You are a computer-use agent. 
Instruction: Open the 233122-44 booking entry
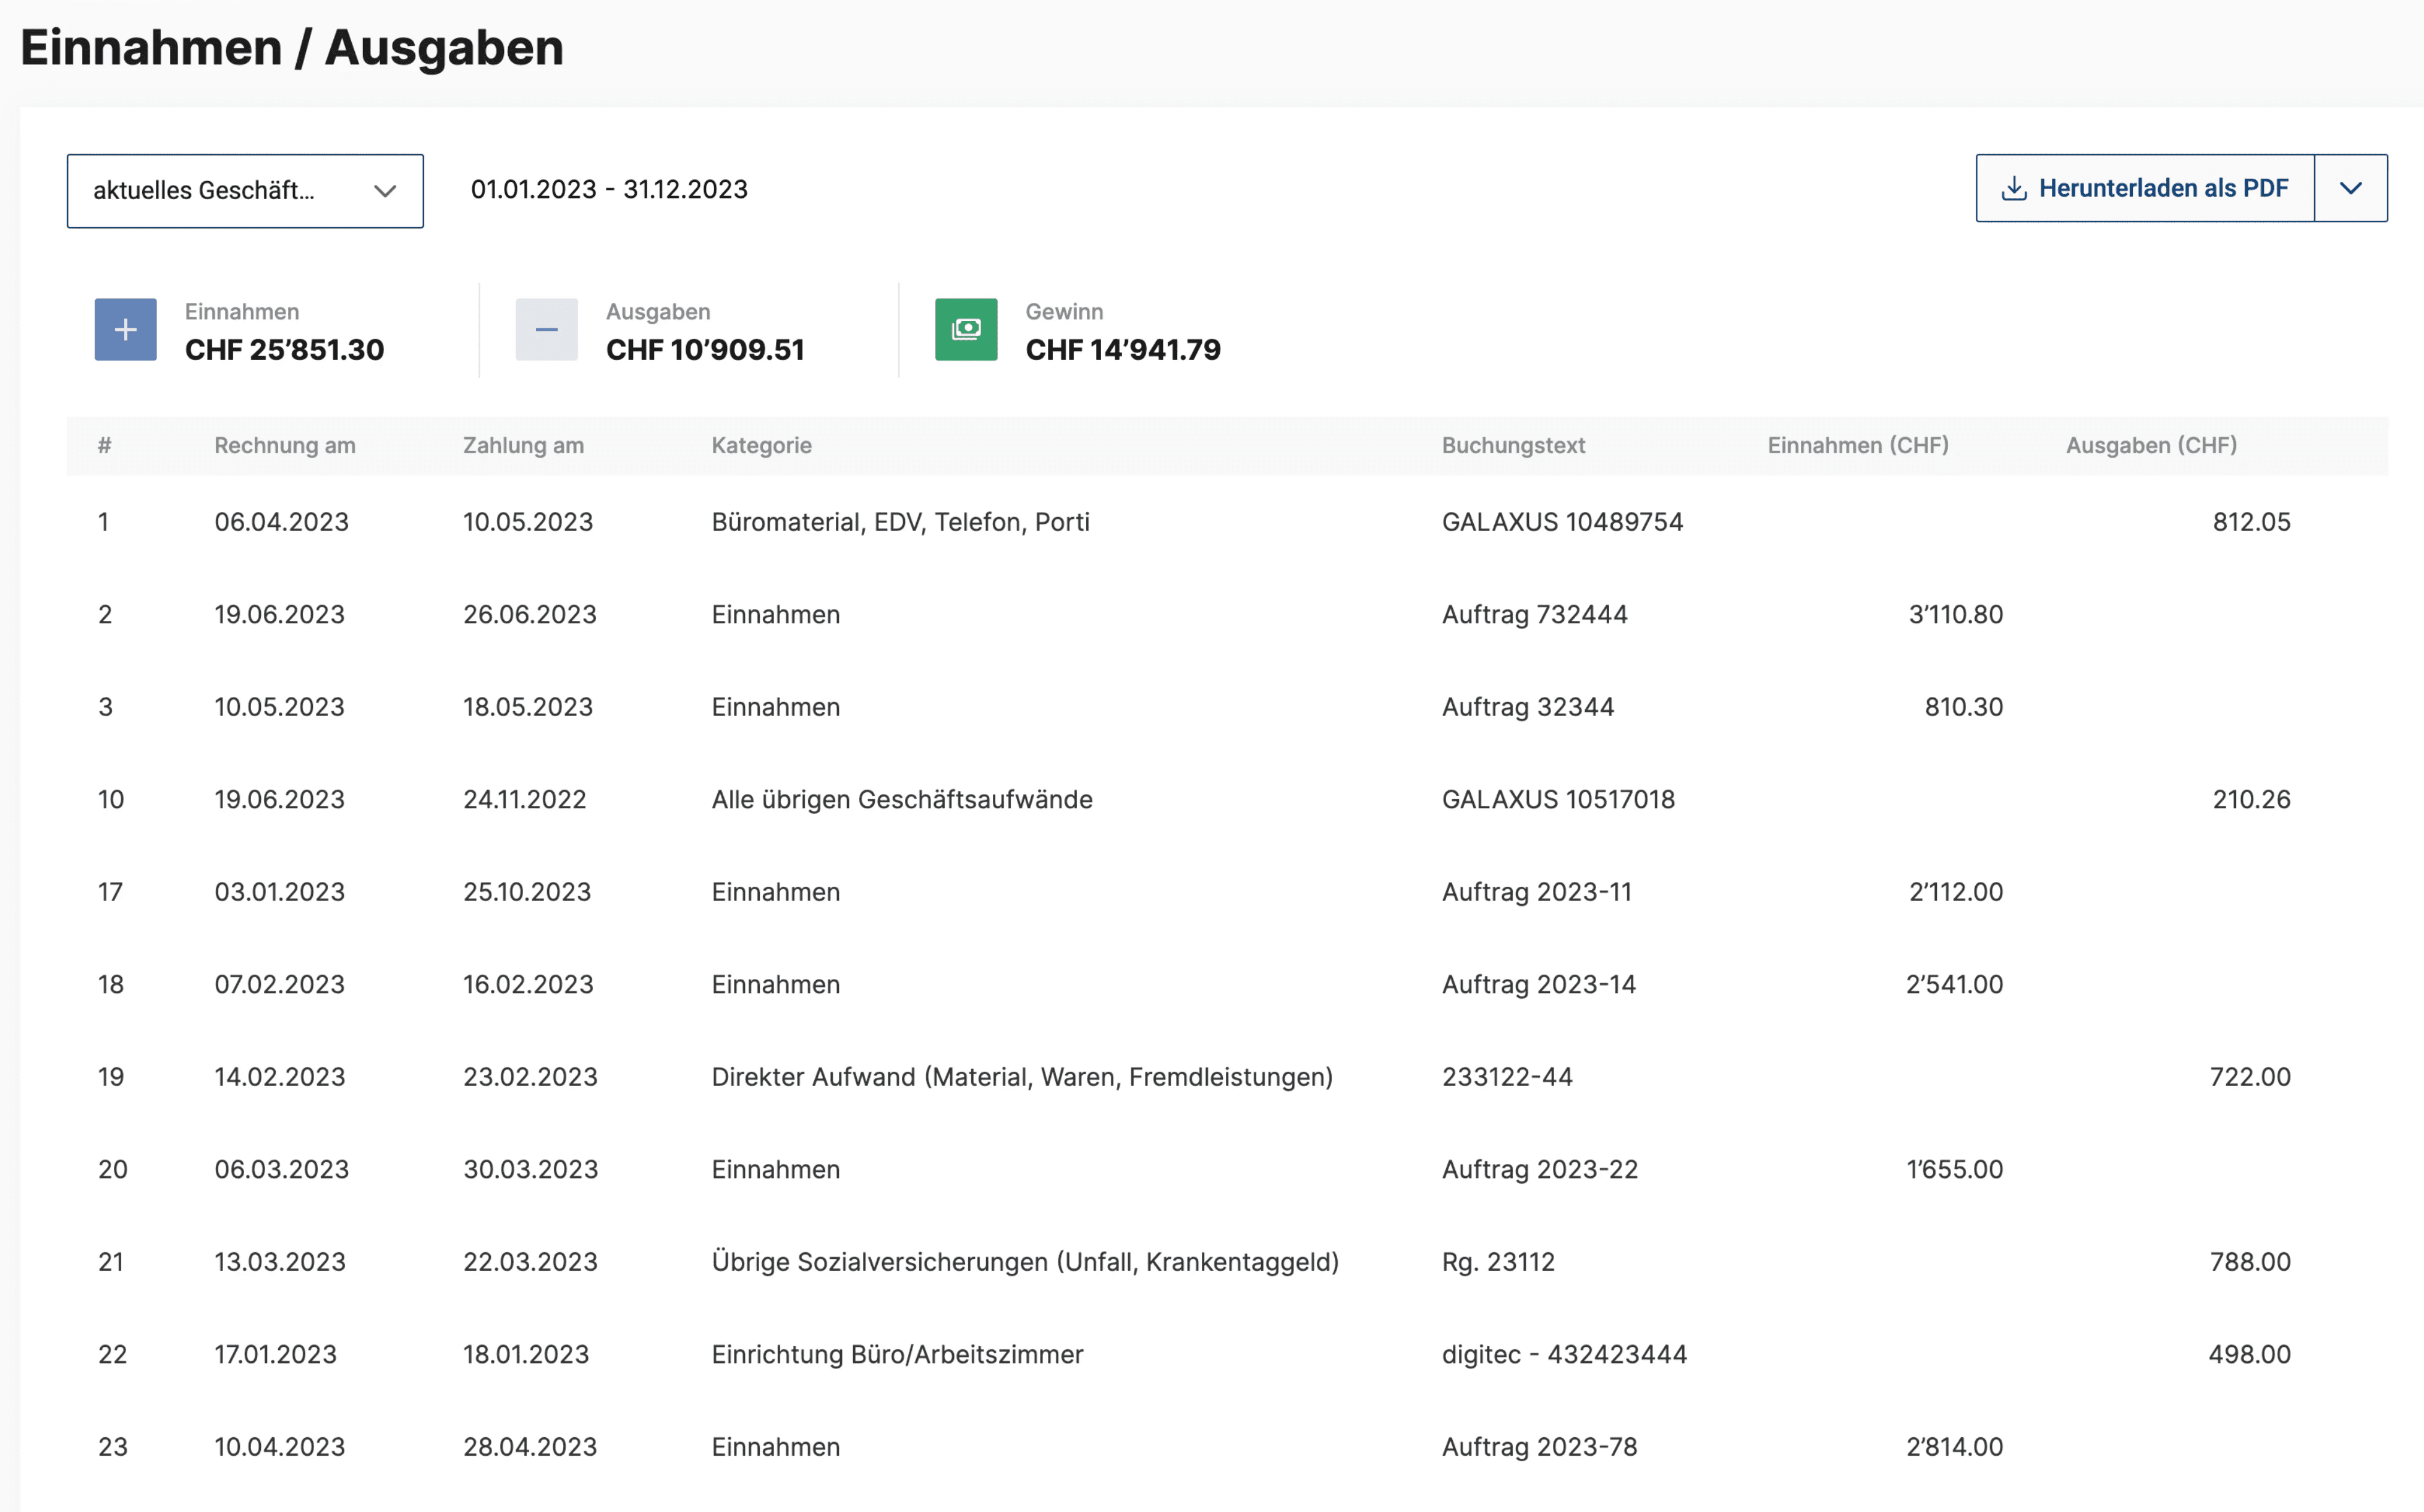(1507, 1077)
